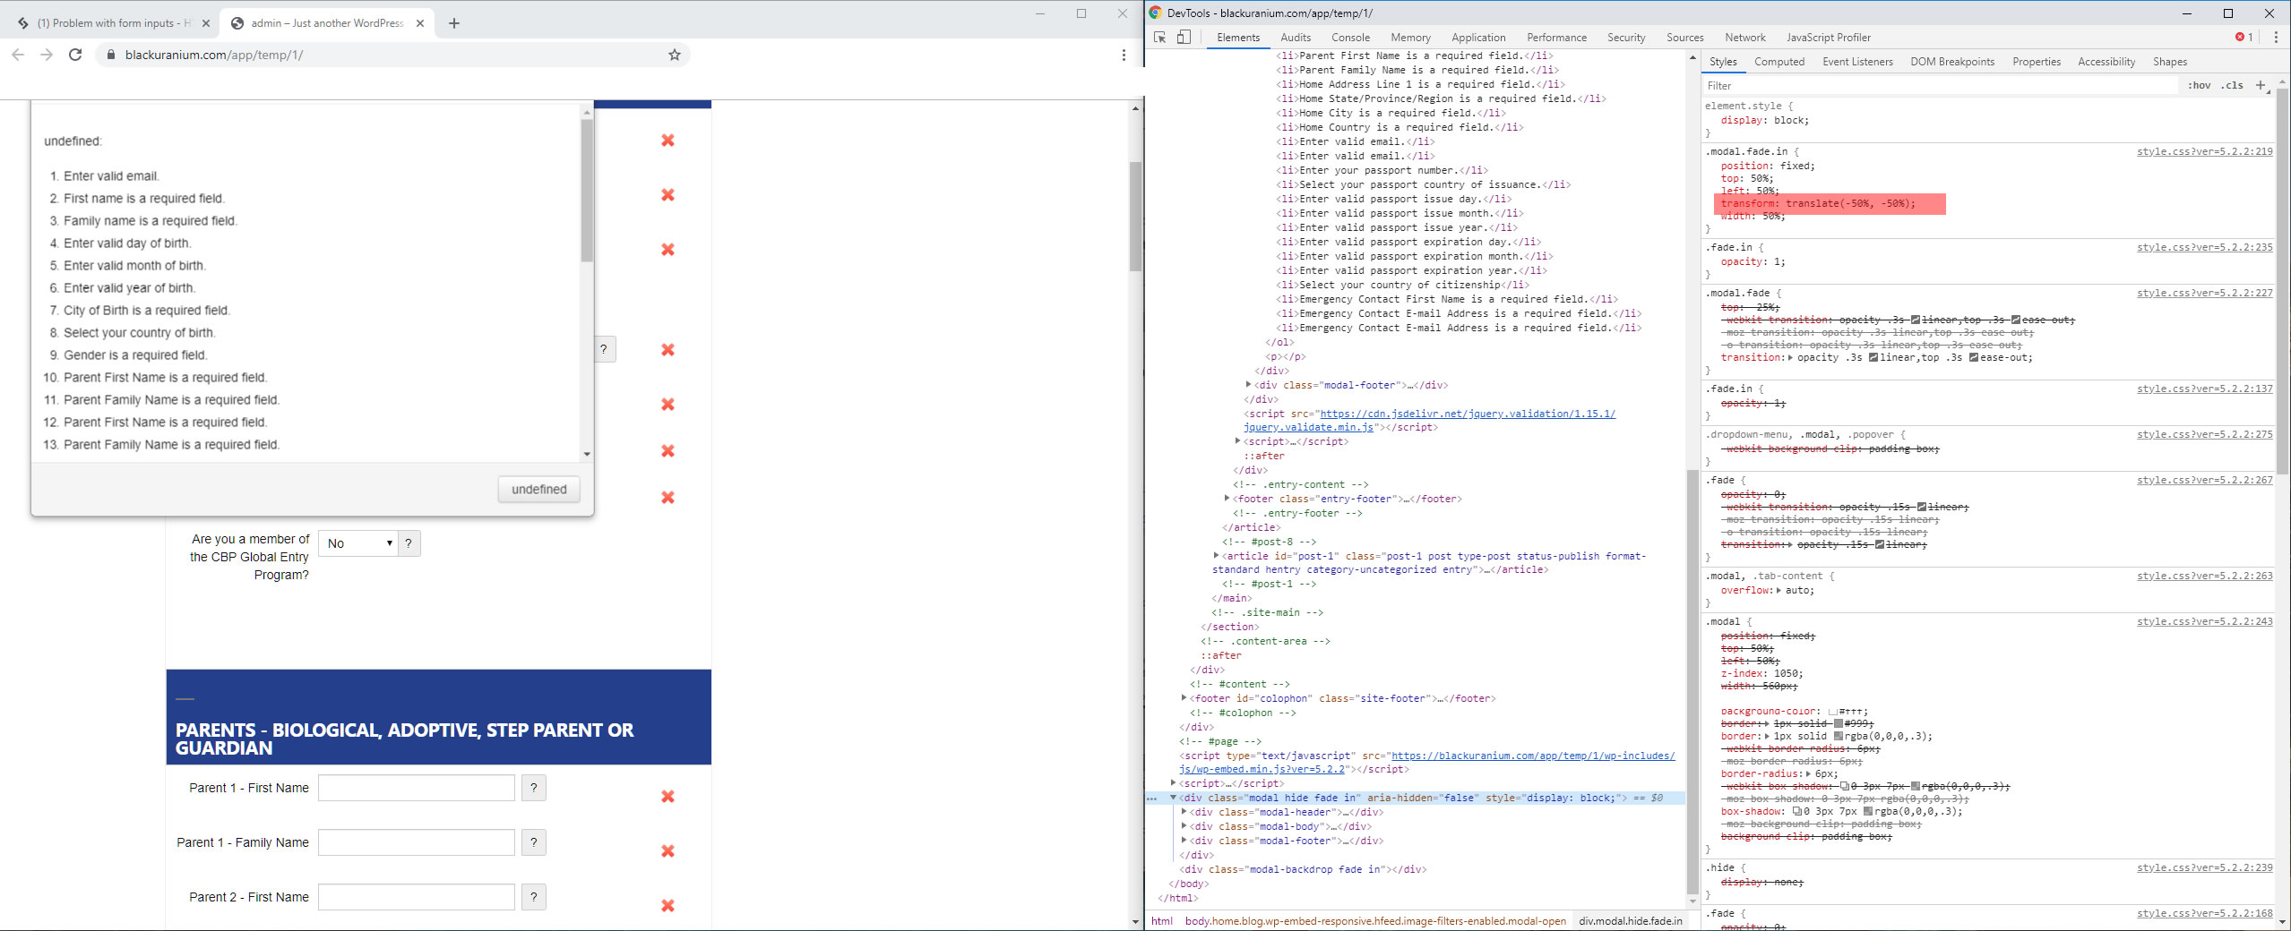The width and height of the screenshot is (2291, 931).
Task: Open the Chrome three-dot menu
Action: 1124,55
